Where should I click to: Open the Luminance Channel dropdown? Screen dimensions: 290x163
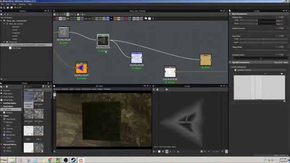click(x=260, y=70)
